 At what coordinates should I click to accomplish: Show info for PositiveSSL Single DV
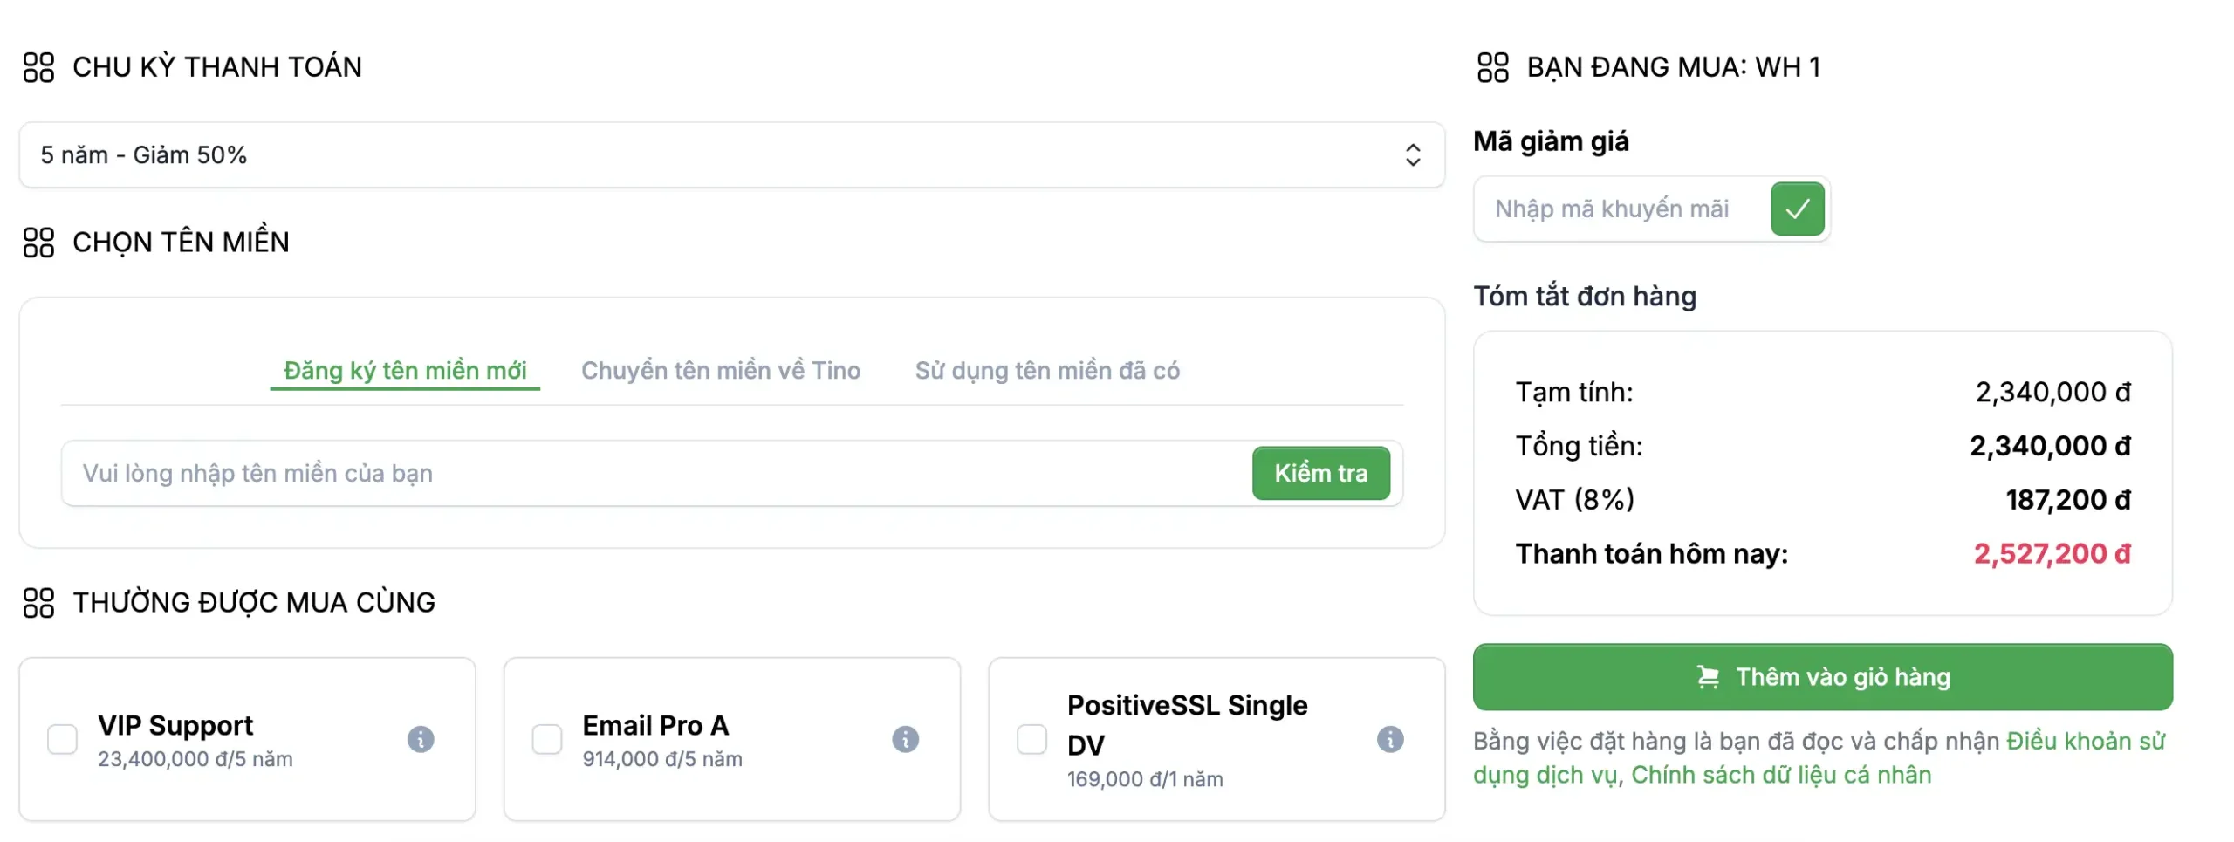(x=1389, y=739)
